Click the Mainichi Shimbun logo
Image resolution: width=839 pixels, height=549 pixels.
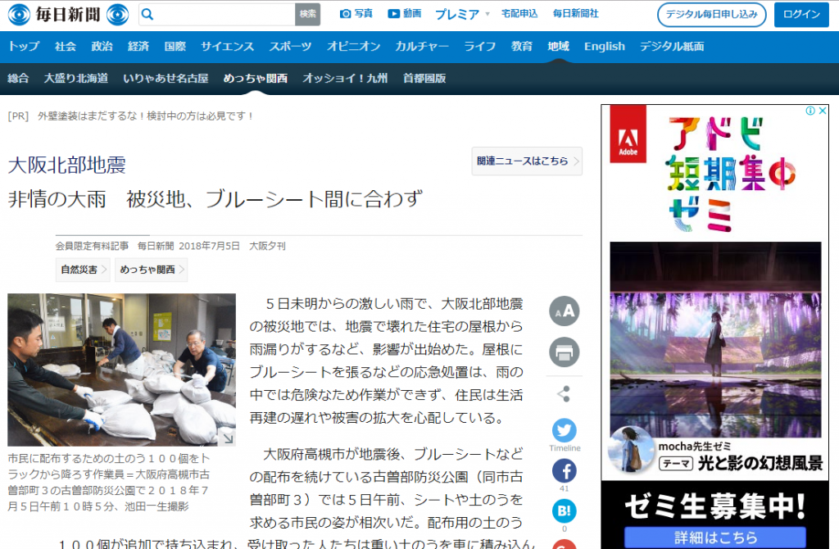69,14
